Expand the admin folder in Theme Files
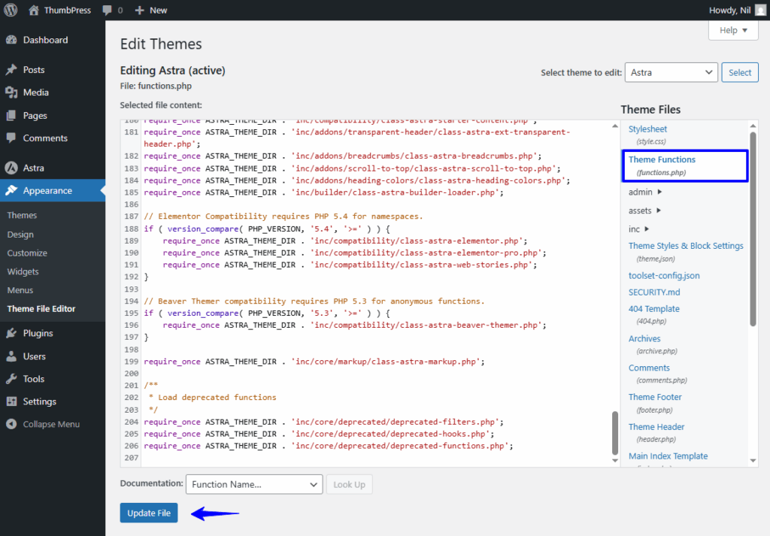The width and height of the screenshot is (770, 536). (645, 192)
